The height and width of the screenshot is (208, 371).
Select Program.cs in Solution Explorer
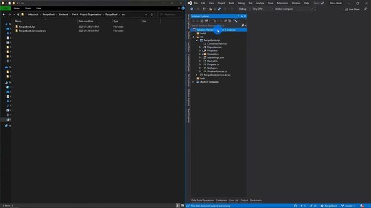point(213,64)
